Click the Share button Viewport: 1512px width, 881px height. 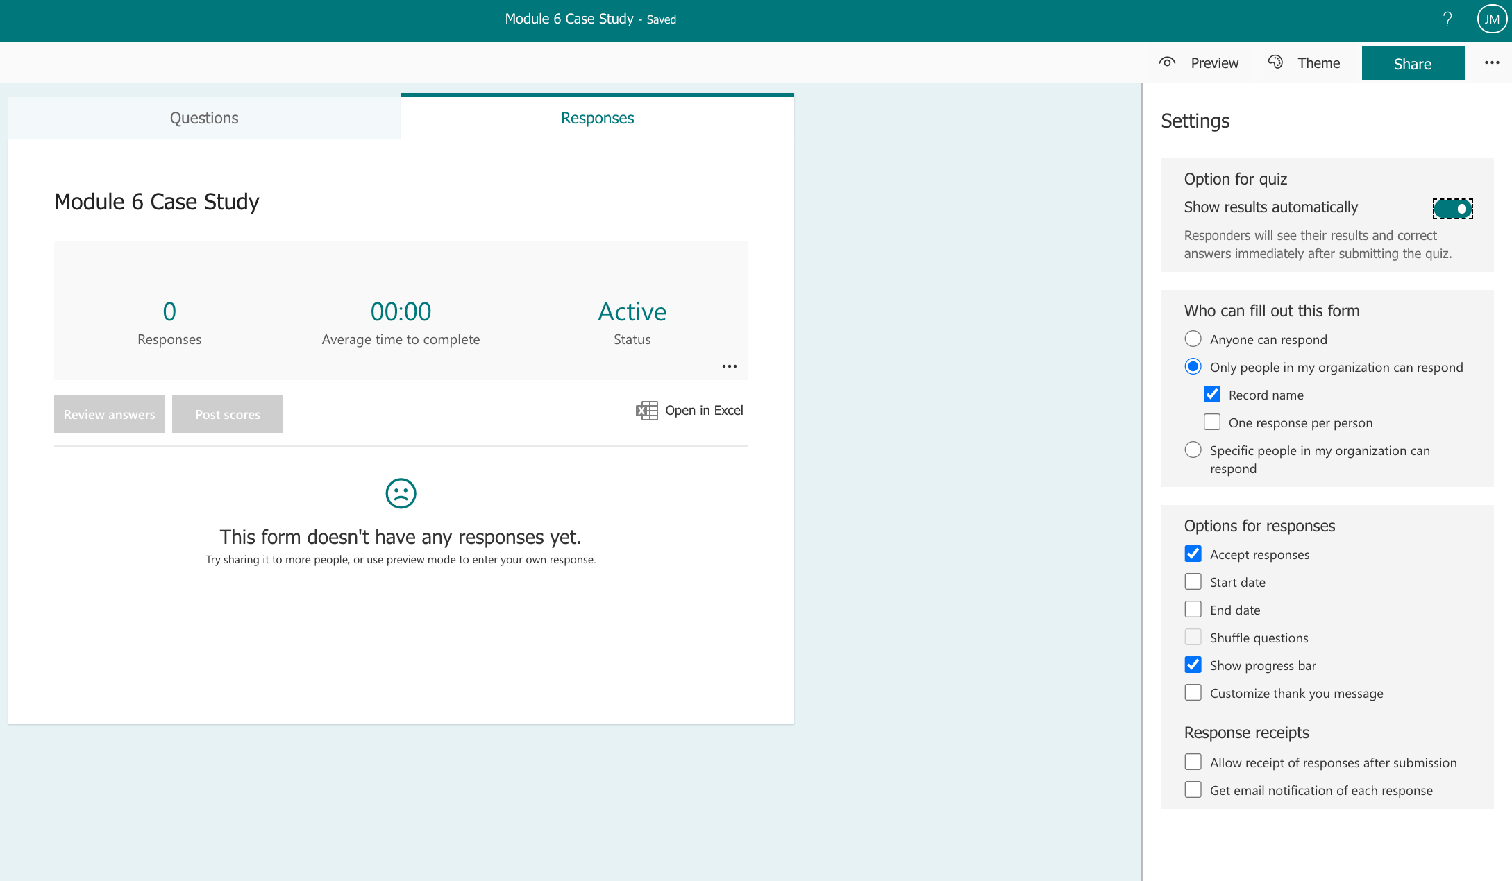pyautogui.click(x=1413, y=64)
